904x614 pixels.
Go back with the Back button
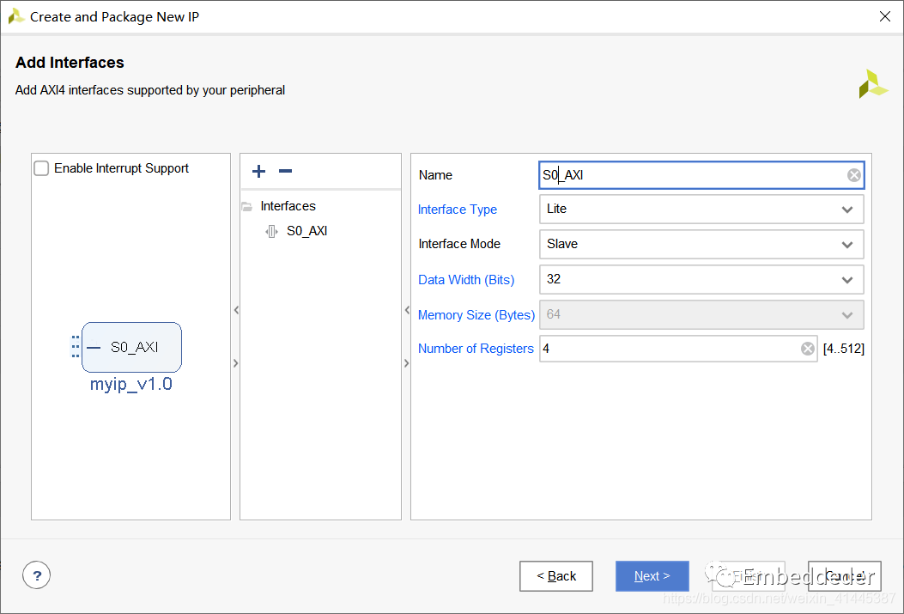(555, 576)
